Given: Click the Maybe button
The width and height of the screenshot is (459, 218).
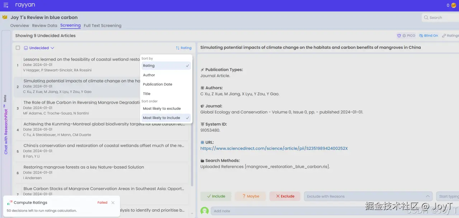Looking at the screenshot, I should [250, 196].
